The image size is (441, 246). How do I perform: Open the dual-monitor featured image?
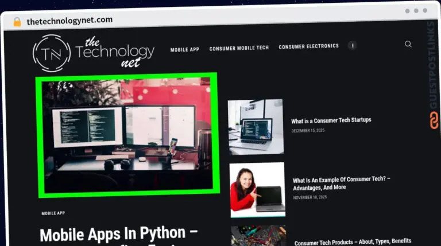click(127, 135)
